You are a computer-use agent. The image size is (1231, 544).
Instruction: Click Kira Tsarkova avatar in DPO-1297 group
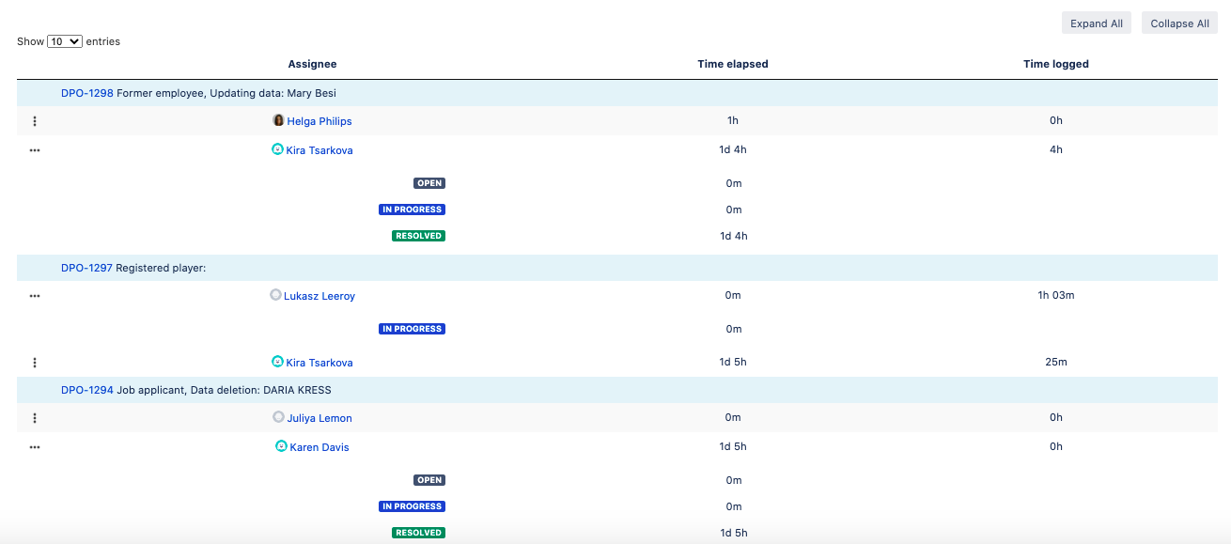[277, 361]
